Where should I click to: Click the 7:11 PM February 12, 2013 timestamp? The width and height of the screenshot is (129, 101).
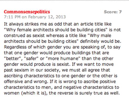(35, 17)
